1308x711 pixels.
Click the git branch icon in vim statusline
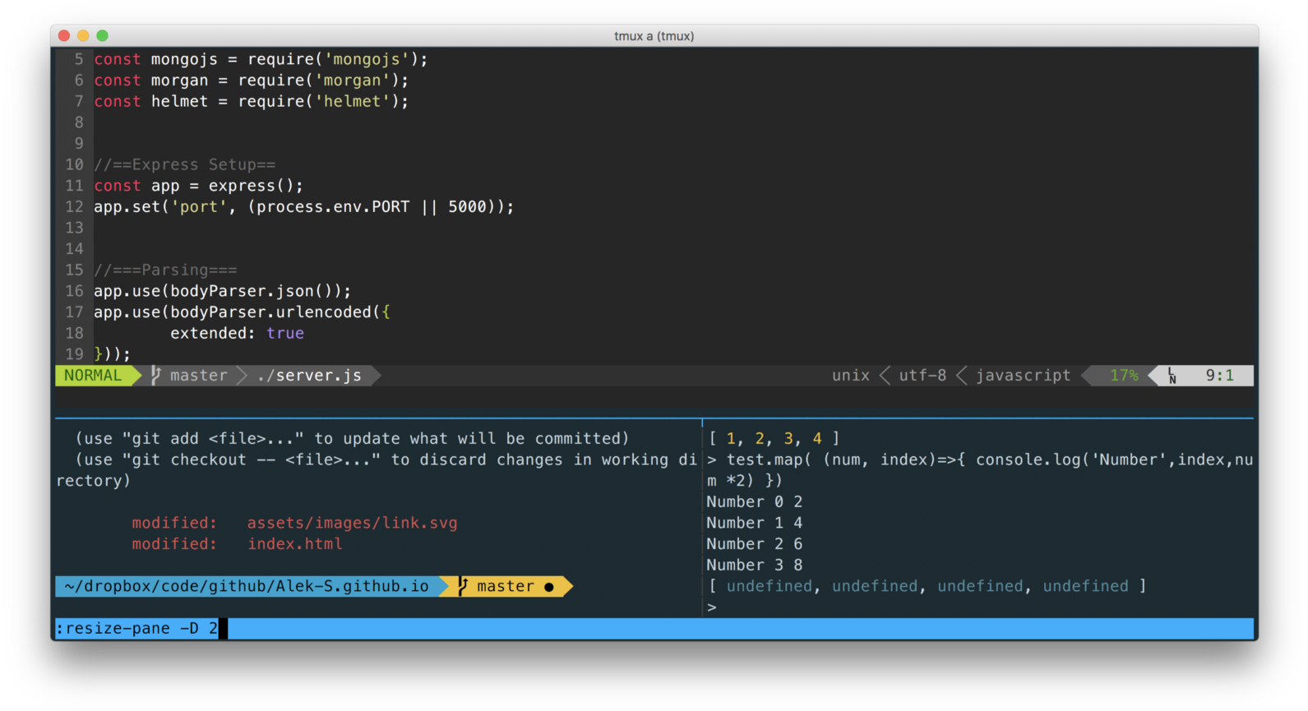tap(155, 375)
